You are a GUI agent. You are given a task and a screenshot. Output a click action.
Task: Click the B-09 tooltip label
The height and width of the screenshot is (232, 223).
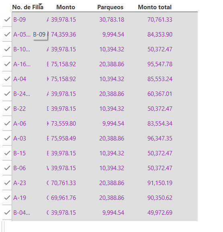[39, 35]
